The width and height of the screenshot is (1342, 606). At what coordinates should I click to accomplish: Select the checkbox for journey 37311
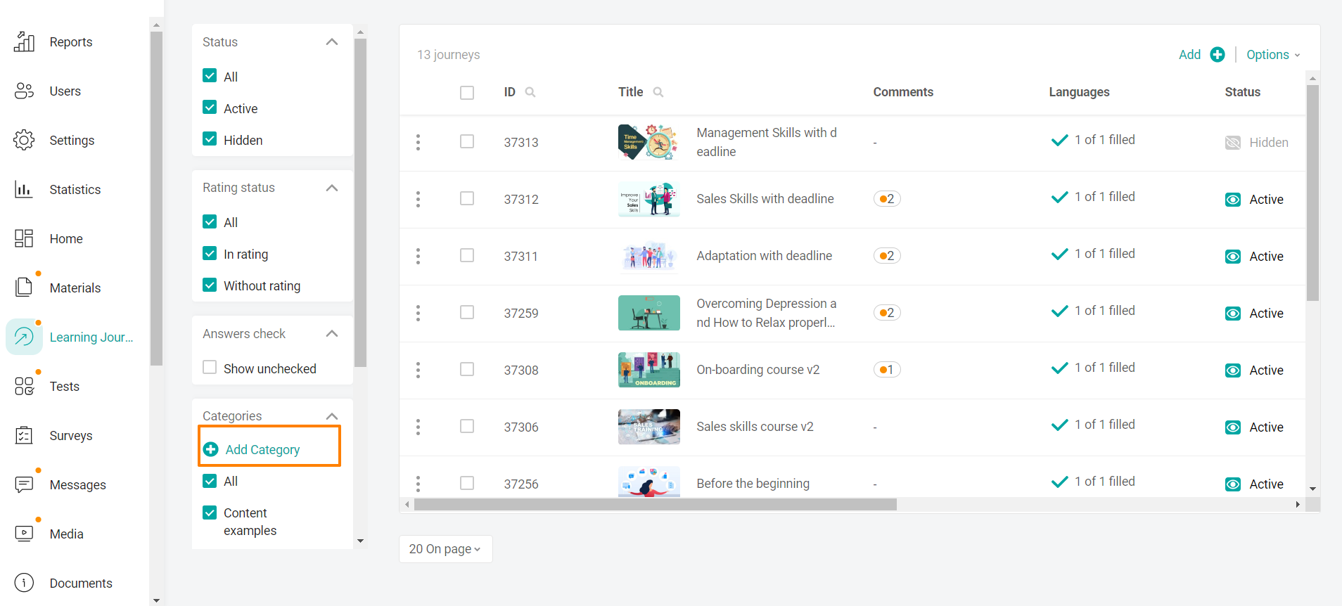click(x=467, y=255)
